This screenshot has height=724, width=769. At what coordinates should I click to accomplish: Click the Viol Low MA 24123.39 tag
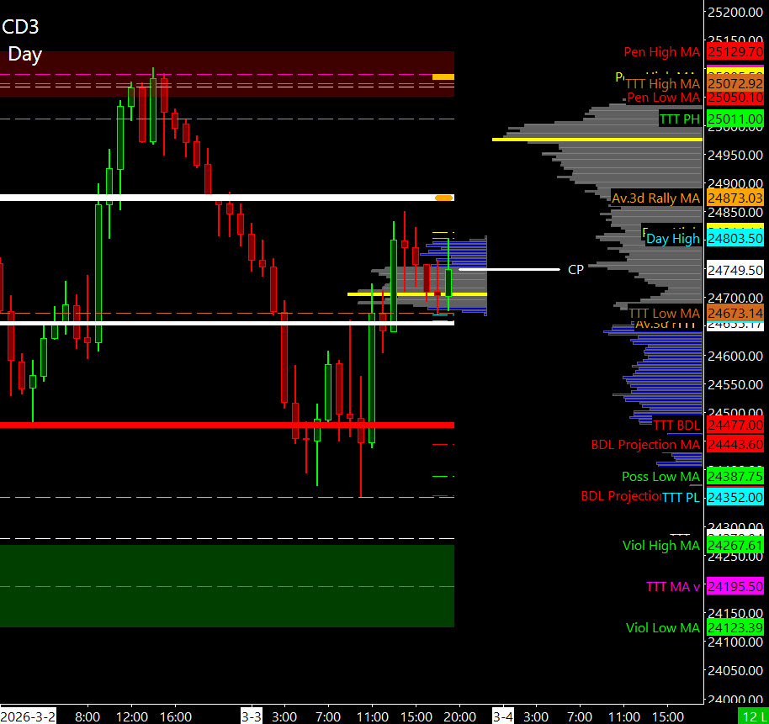click(x=735, y=628)
